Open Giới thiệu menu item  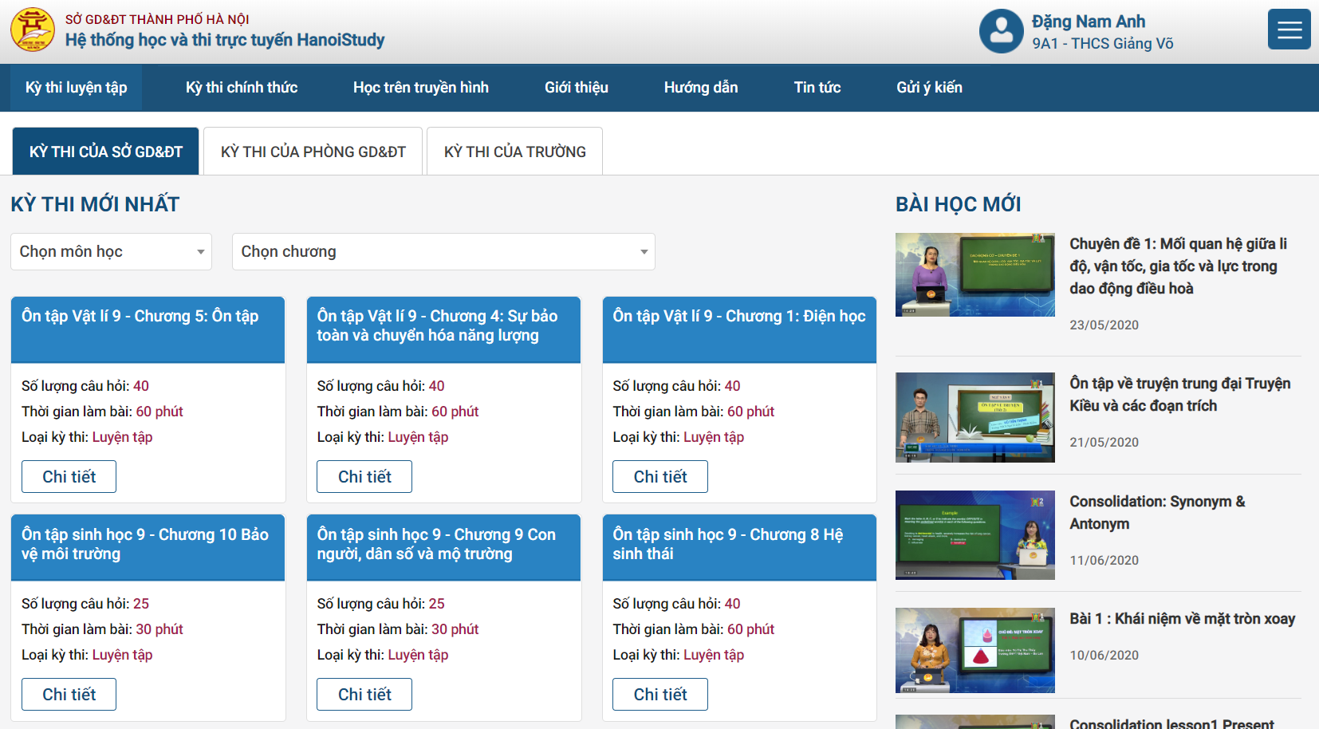577,88
